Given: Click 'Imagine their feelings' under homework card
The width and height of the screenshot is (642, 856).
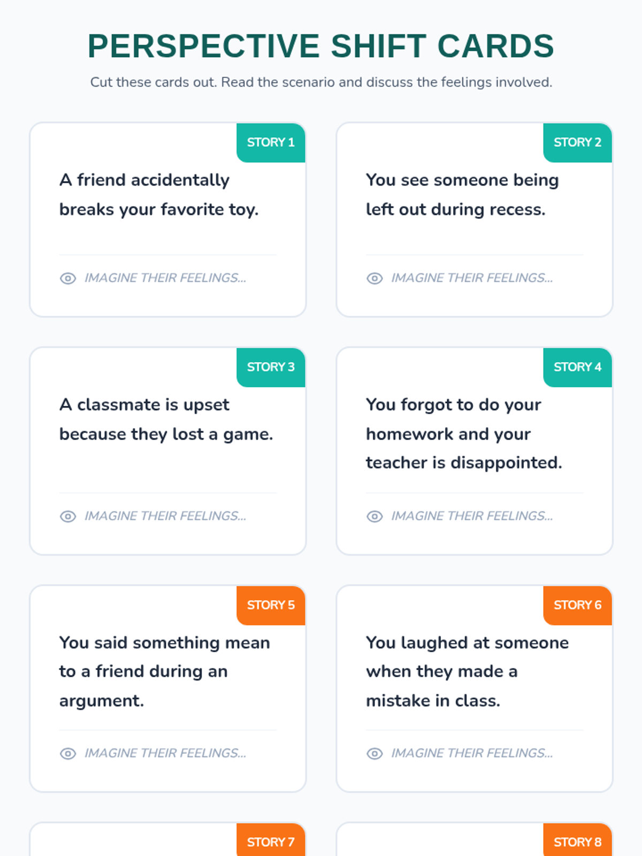Looking at the screenshot, I should pos(472,516).
